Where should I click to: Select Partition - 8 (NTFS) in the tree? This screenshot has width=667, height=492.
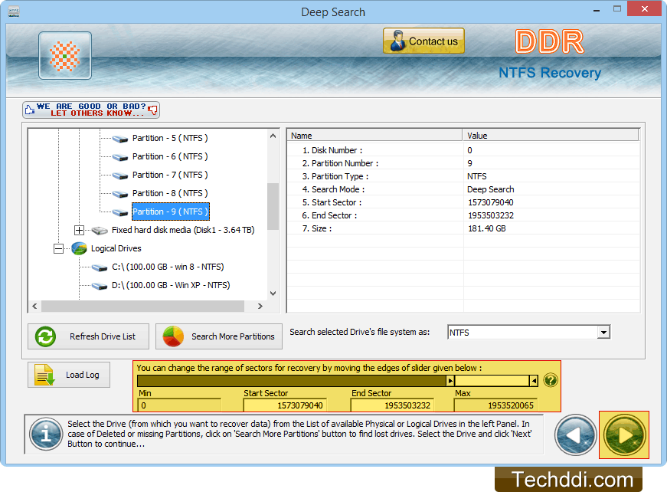pos(170,193)
